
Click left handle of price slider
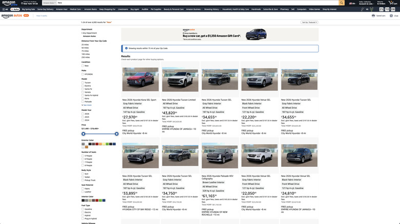84,134
